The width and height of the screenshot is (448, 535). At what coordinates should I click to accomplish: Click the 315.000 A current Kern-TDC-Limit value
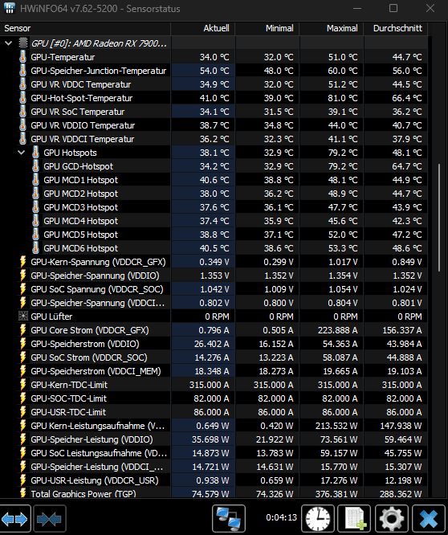tap(209, 385)
